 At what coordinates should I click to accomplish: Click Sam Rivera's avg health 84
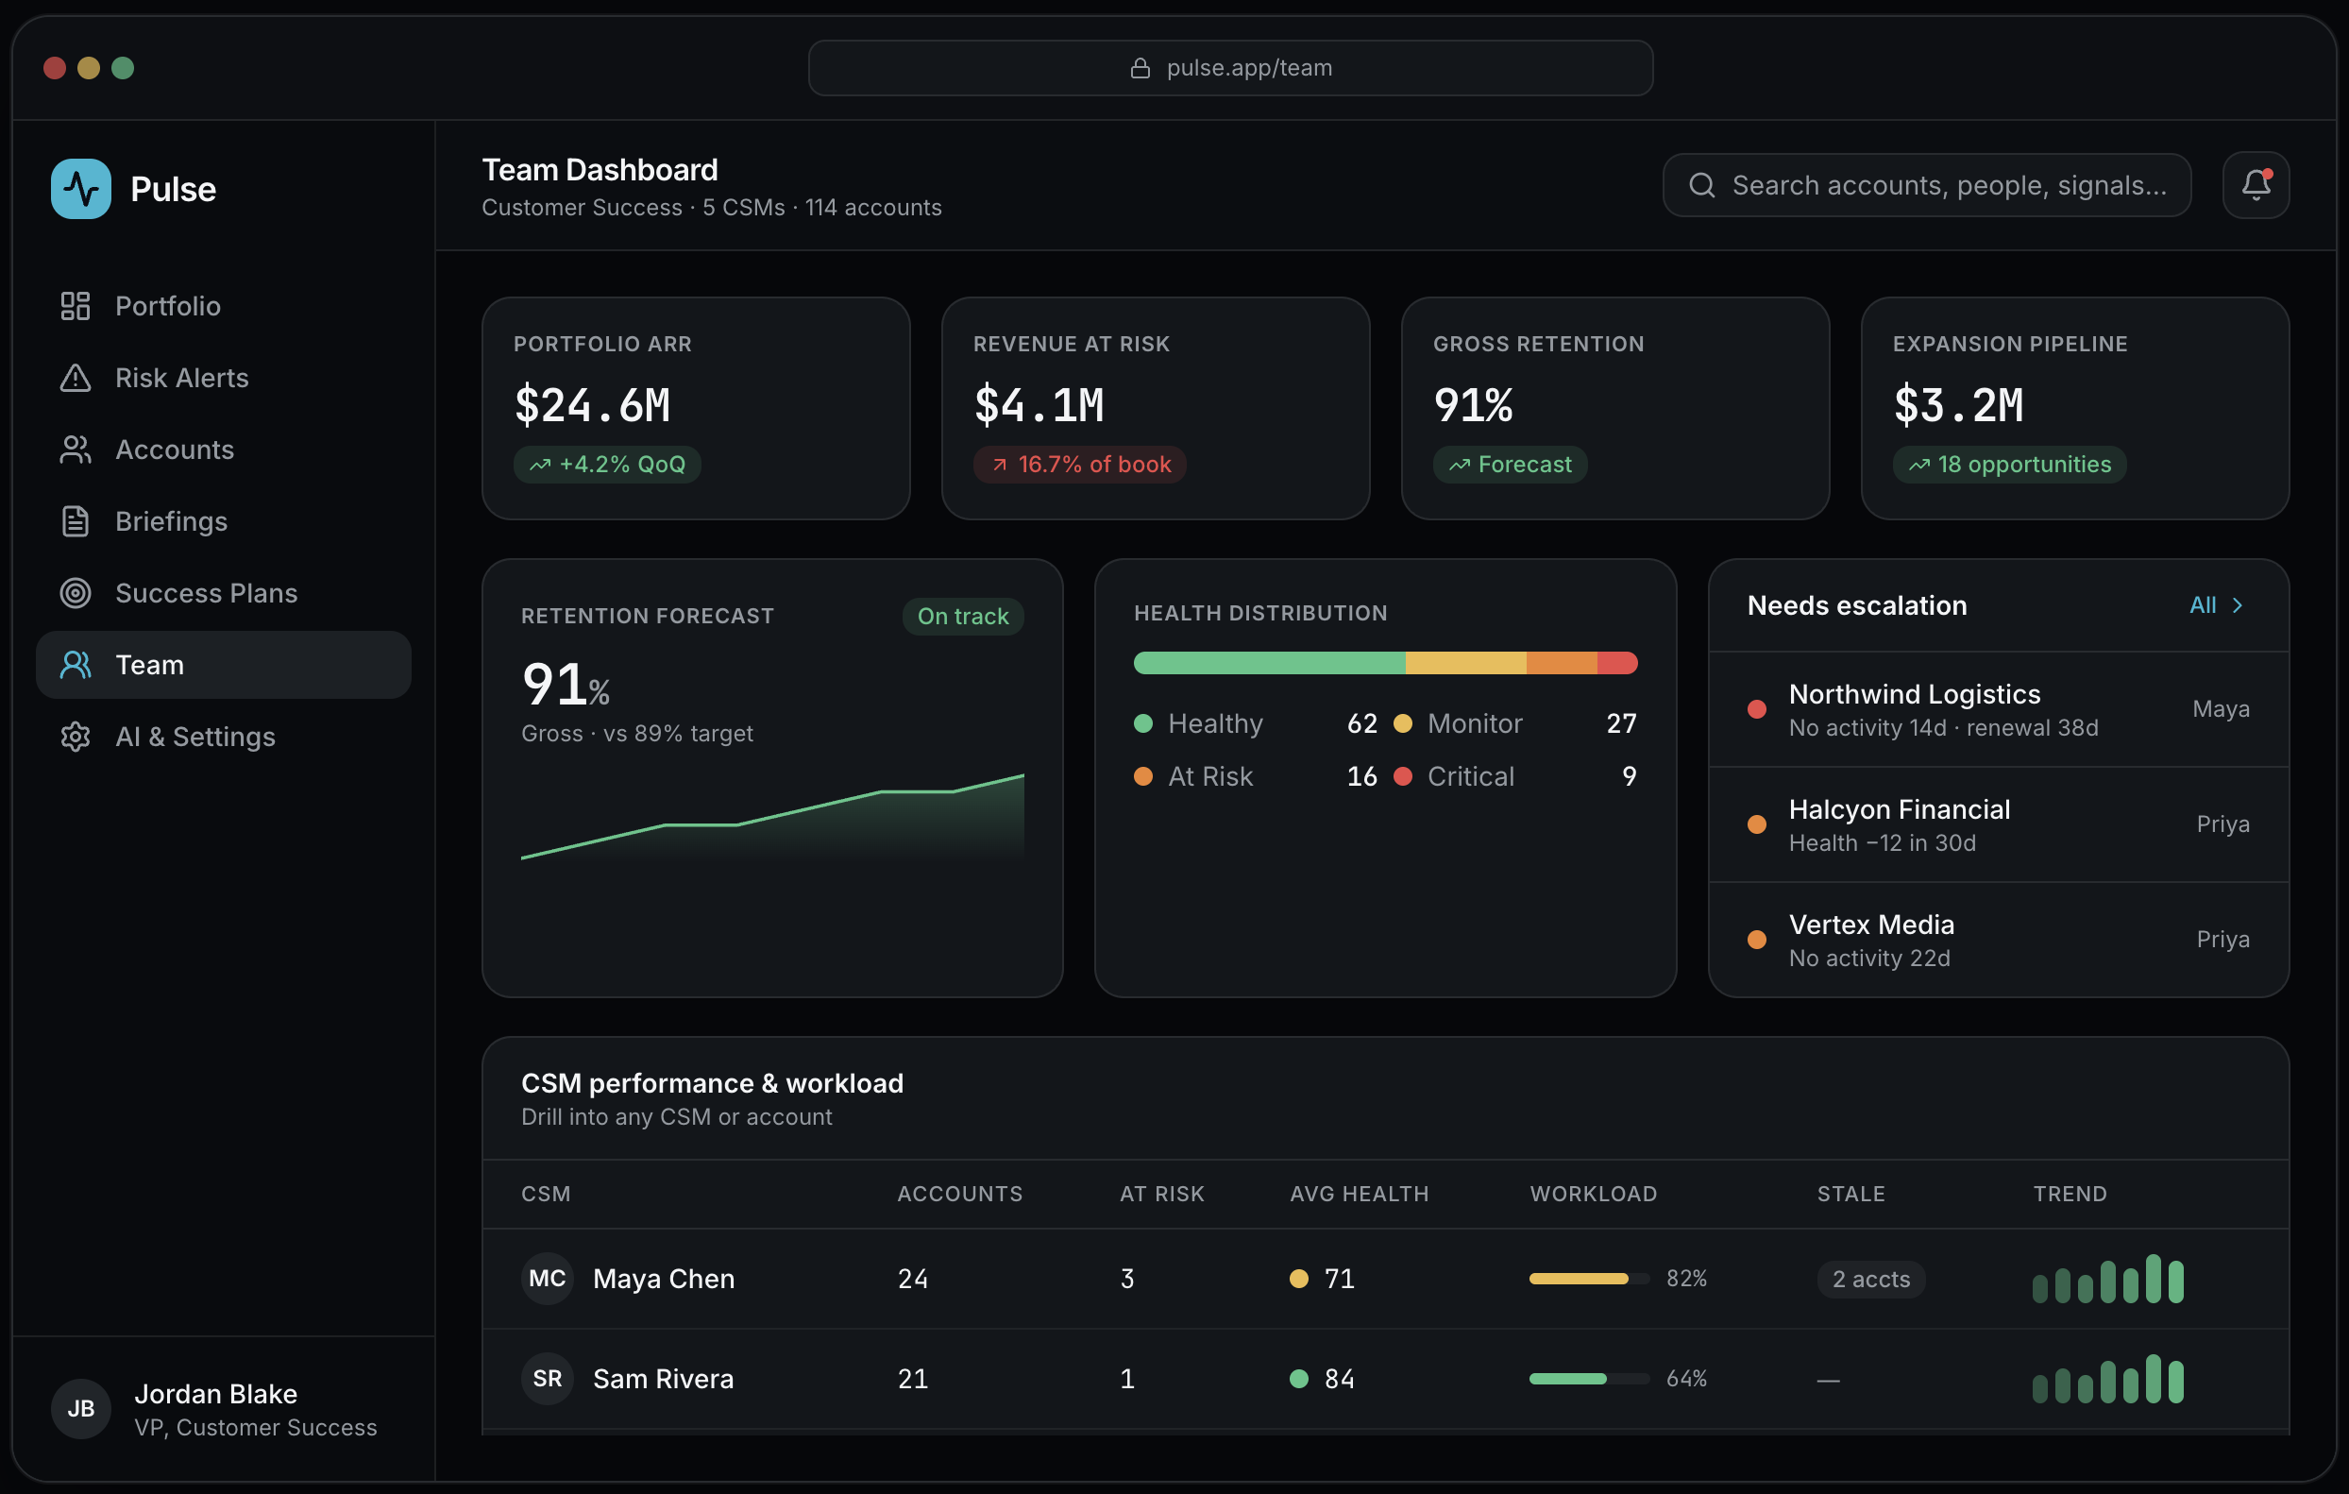point(1322,1379)
